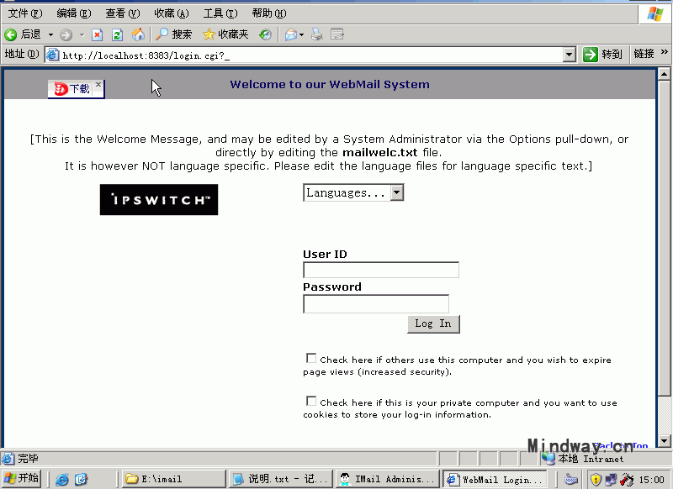Click into the User ID field
673x489 pixels.
[380, 270]
